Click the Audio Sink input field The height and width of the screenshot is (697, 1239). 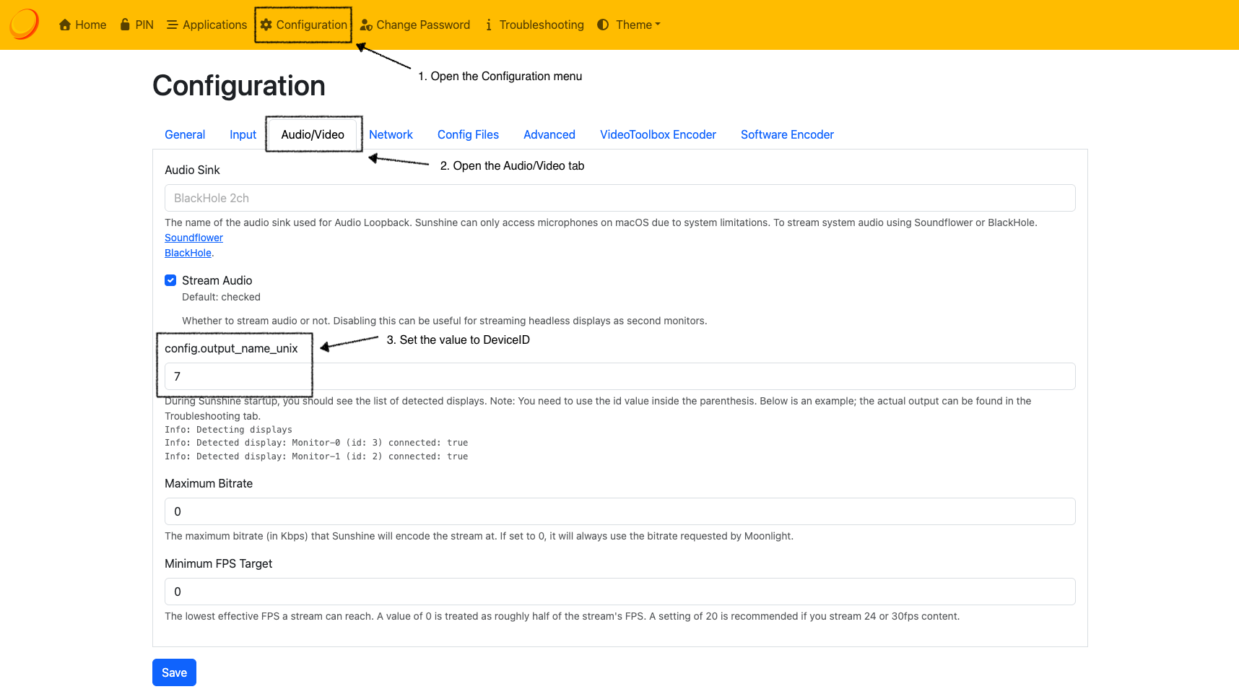tap(619, 197)
